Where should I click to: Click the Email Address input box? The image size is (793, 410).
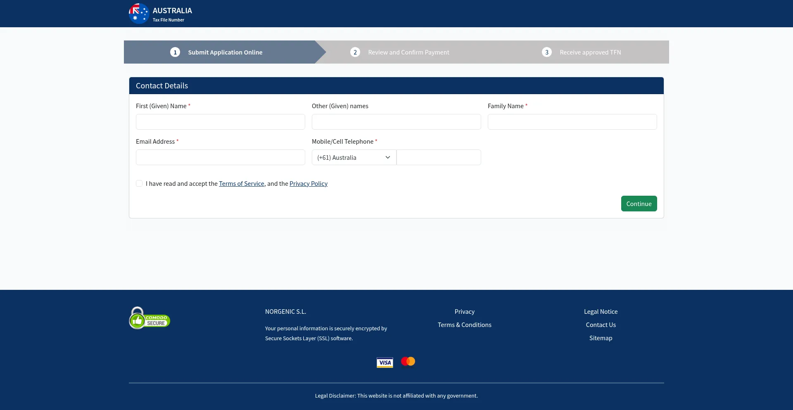(x=220, y=157)
